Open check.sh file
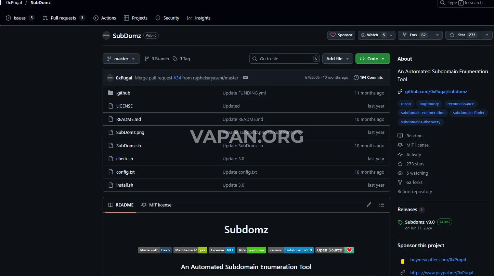 click(125, 159)
